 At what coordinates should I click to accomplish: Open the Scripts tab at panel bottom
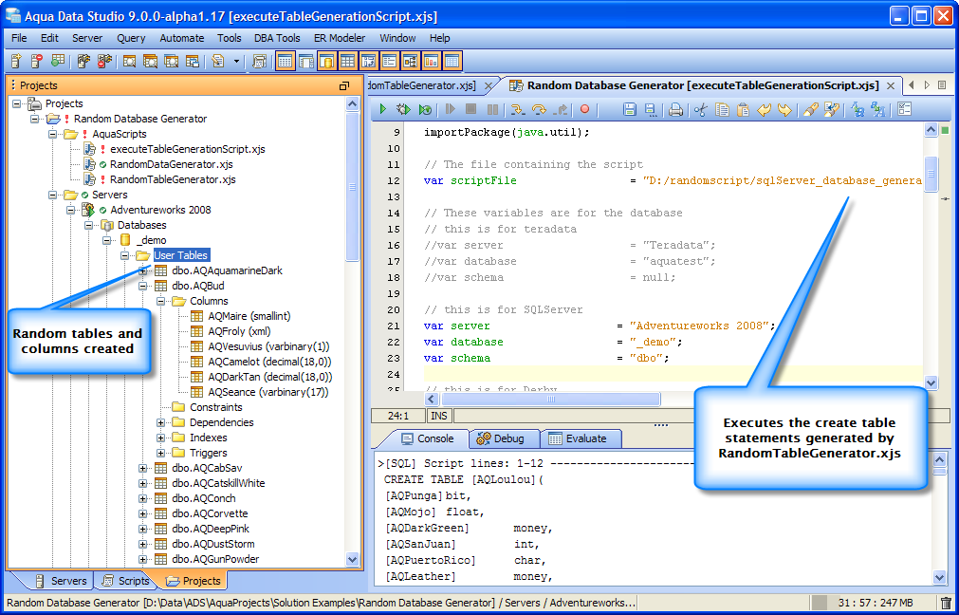[125, 581]
